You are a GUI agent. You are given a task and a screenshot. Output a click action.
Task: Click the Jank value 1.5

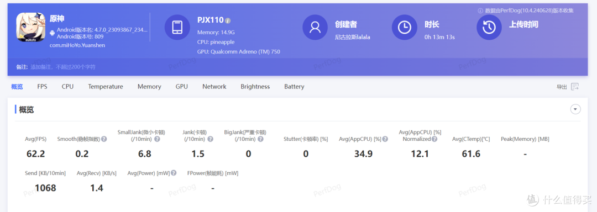tap(197, 154)
